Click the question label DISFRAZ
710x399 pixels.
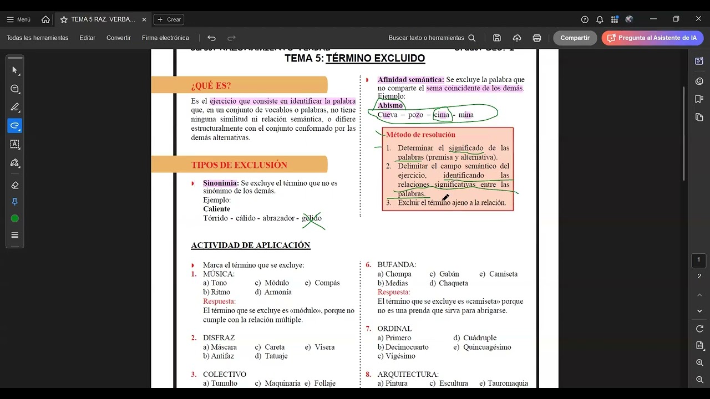pyautogui.click(x=219, y=337)
